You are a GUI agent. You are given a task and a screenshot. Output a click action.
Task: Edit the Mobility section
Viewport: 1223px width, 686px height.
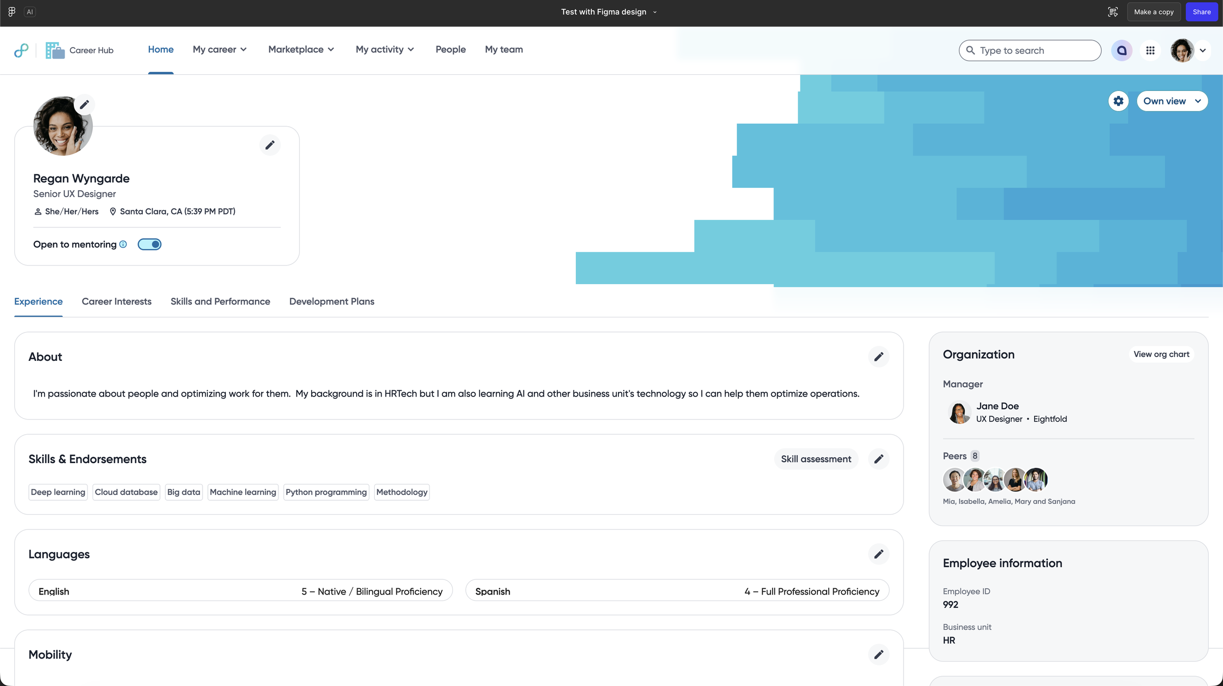(878, 654)
